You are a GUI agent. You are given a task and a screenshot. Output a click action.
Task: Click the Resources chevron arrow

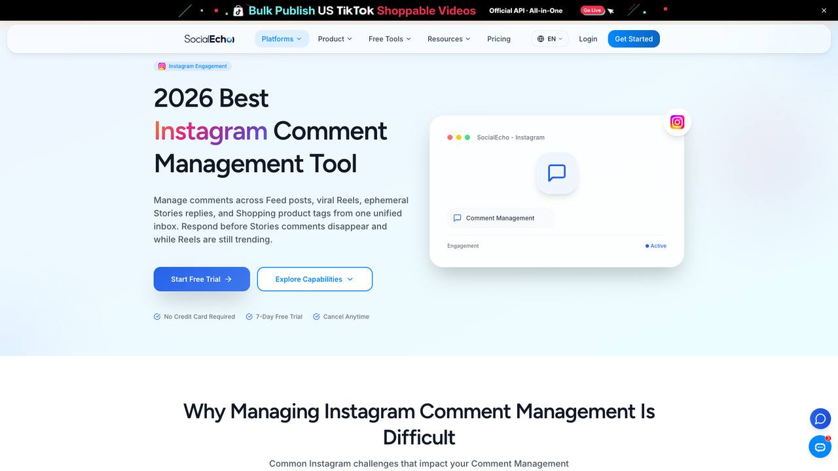coord(467,39)
